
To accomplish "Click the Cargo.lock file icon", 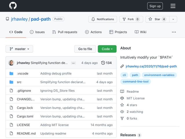I will coord(11,108).
